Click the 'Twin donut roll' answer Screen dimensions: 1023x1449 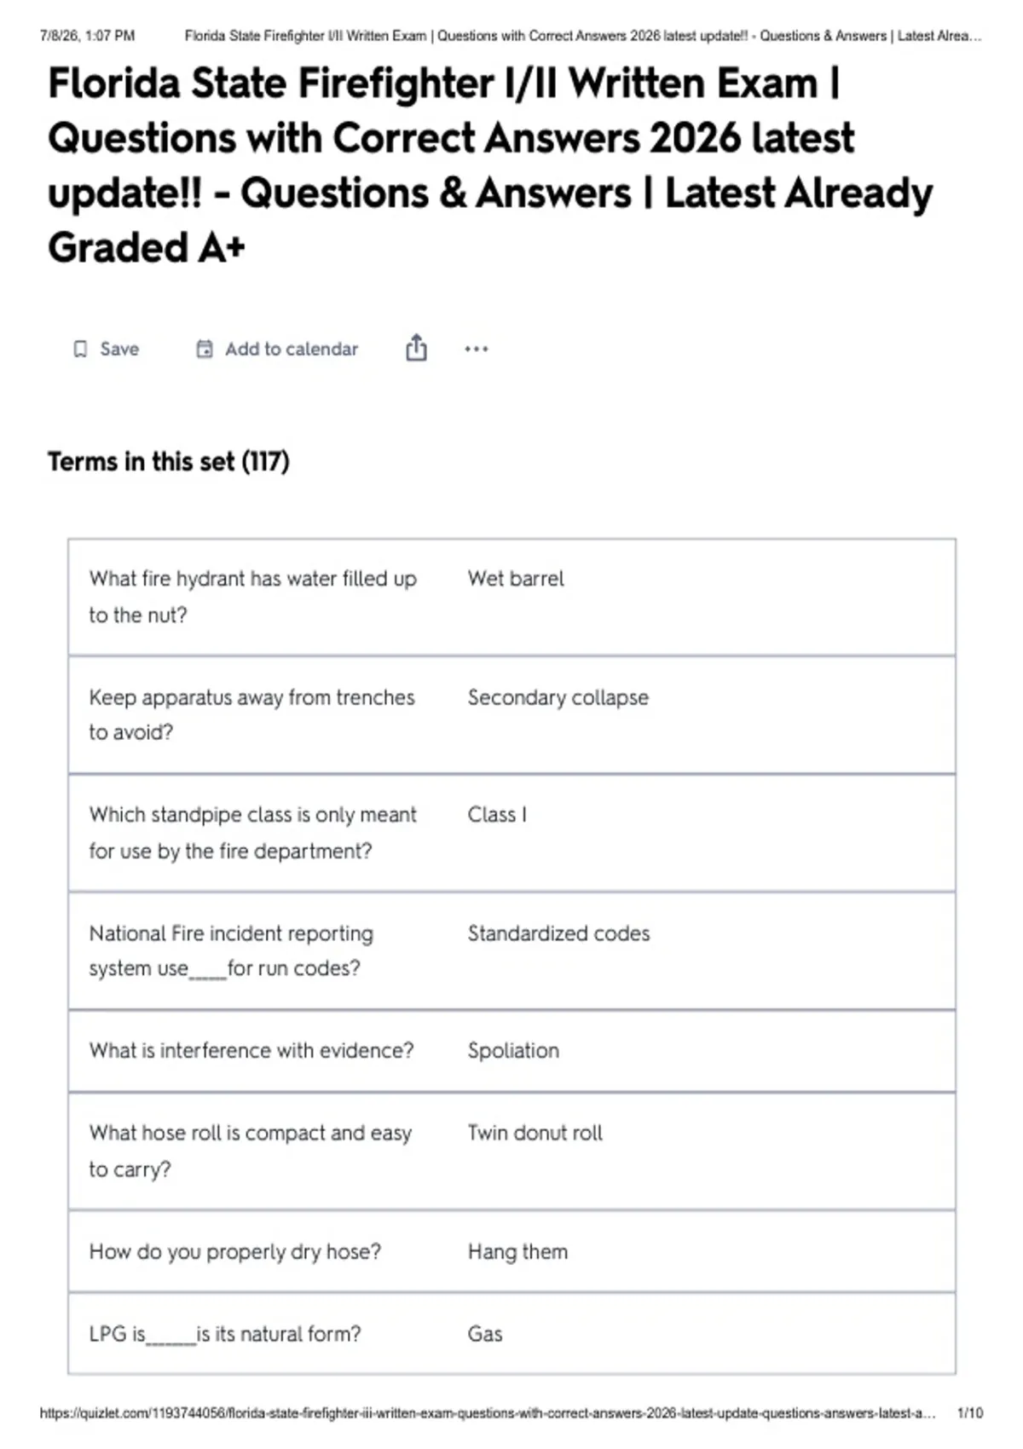coord(535,1134)
